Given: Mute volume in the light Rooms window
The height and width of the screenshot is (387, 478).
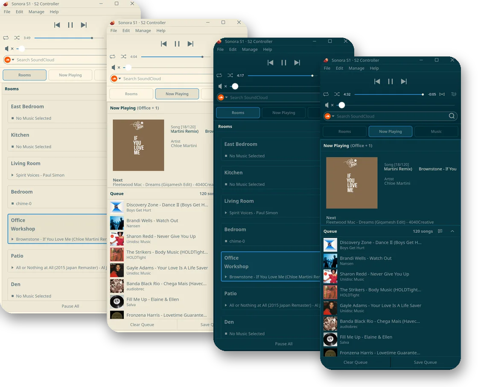Looking at the screenshot, I should point(7,49).
